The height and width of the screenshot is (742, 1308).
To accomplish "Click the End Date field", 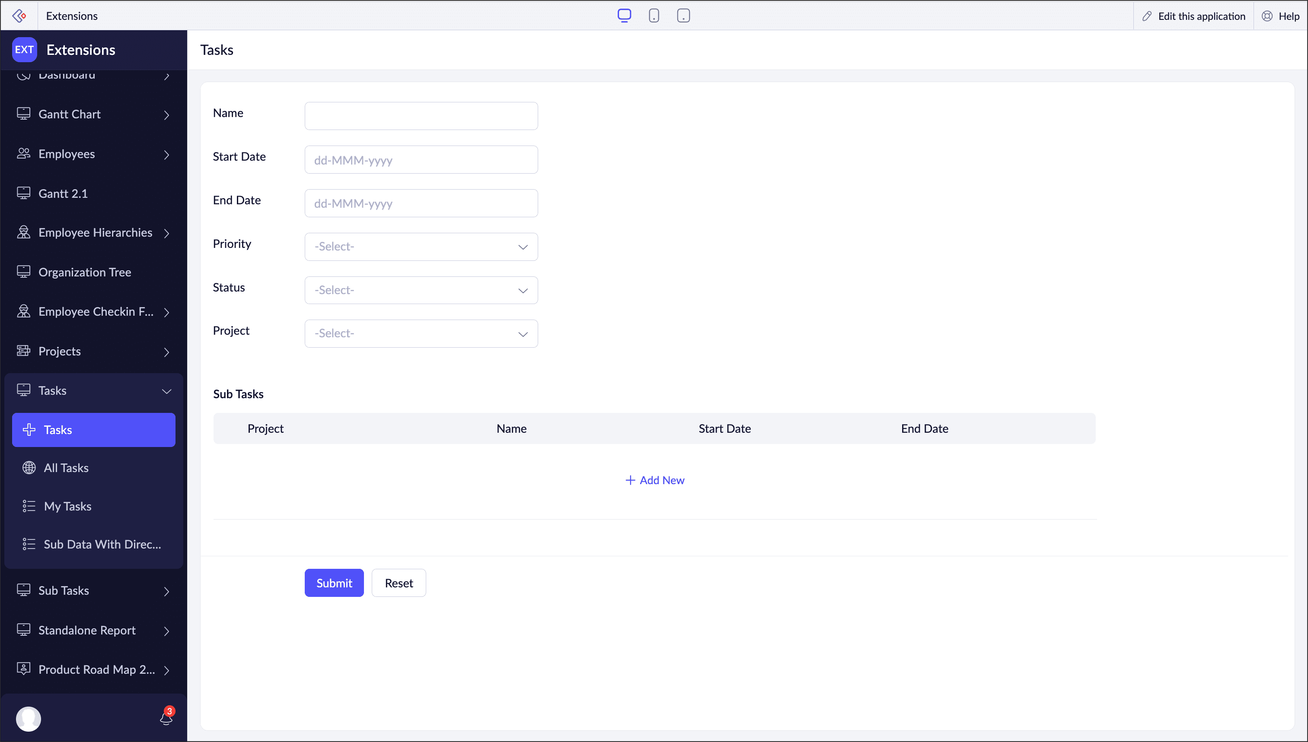I will [421, 203].
